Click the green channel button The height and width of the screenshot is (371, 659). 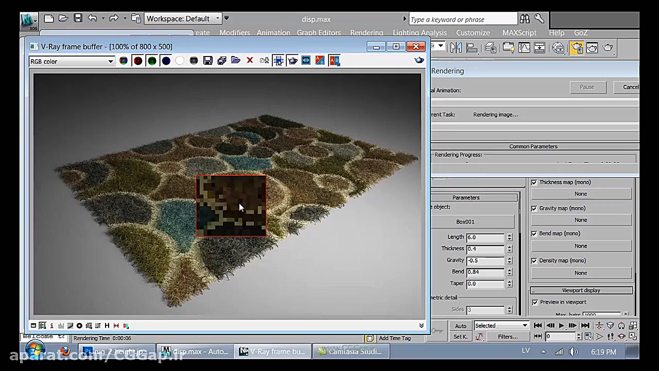pyautogui.click(x=152, y=61)
